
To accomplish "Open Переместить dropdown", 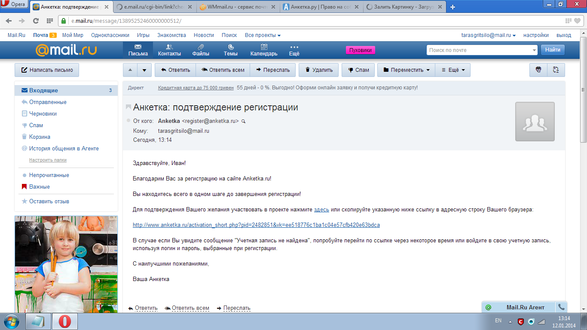I will [x=406, y=70].
